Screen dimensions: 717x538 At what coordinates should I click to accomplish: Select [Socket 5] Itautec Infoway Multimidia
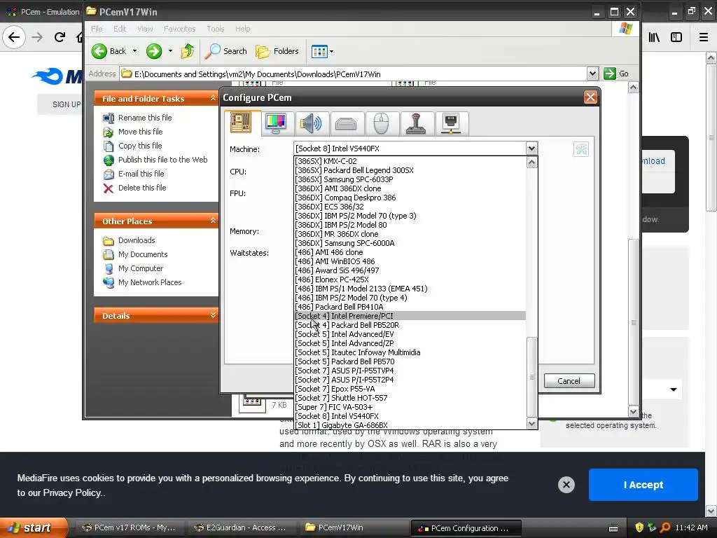410,352
